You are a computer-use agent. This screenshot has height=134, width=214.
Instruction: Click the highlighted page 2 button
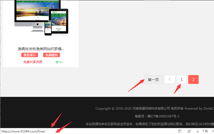pyautogui.click(x=193, y=79)
